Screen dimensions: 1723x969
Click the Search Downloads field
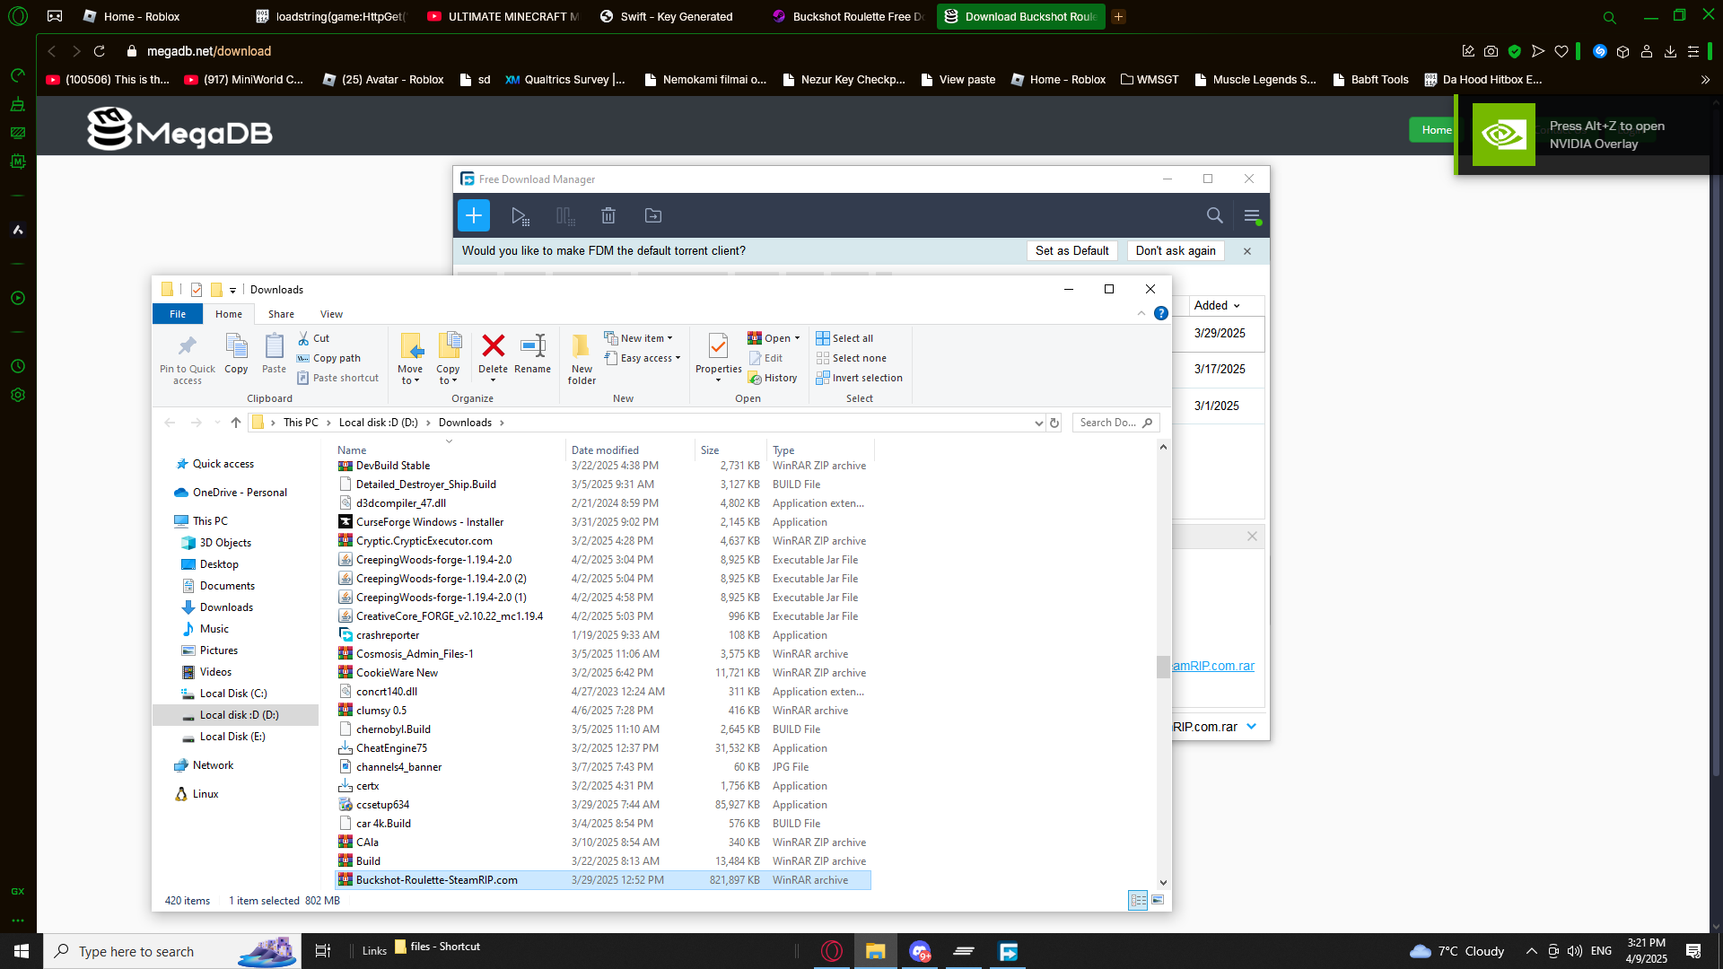(x=1115, y=423)
